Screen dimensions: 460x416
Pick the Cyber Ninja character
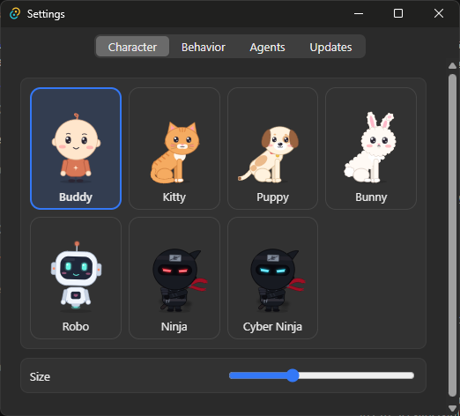(x=272, y=278)
